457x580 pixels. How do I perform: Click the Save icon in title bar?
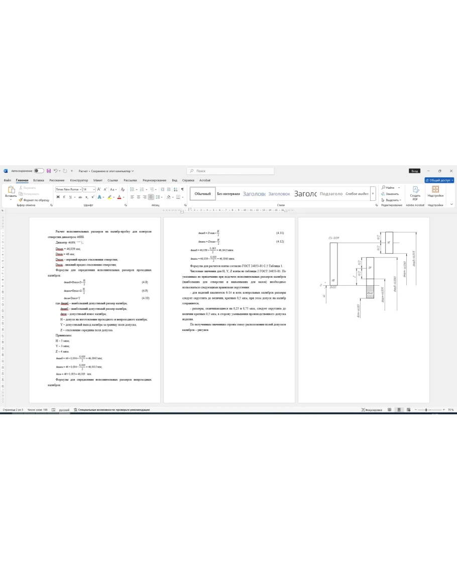pos(49,171)
